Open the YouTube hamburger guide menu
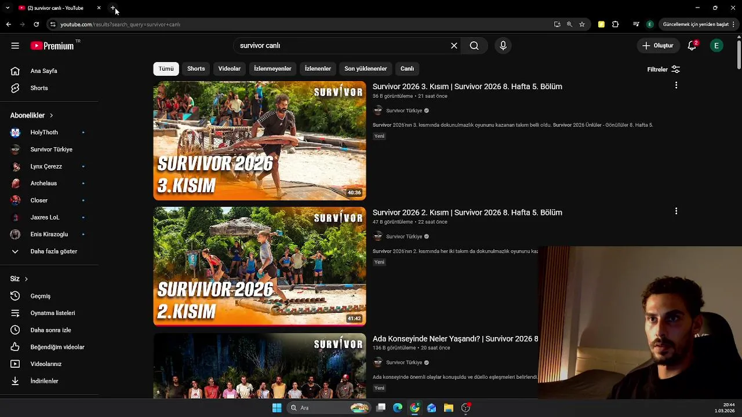This screenshot has width=742, height=417. click(15, 46)
